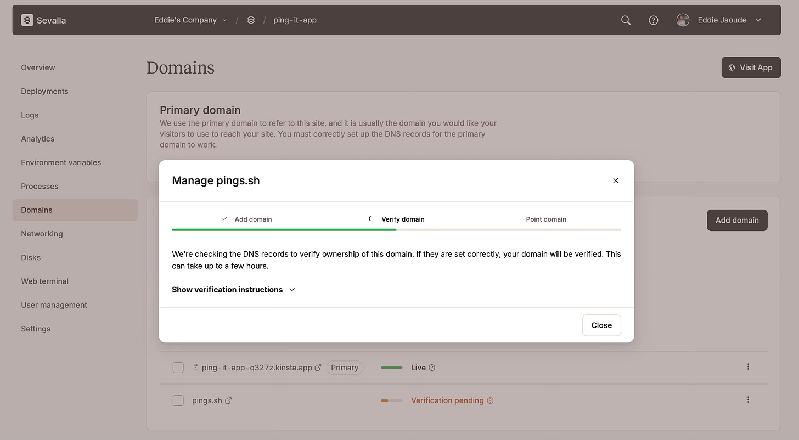The image size is (799, 440).
Task: Open three-dot menu for the pings.sh row
Action: [x=748, y=400]
